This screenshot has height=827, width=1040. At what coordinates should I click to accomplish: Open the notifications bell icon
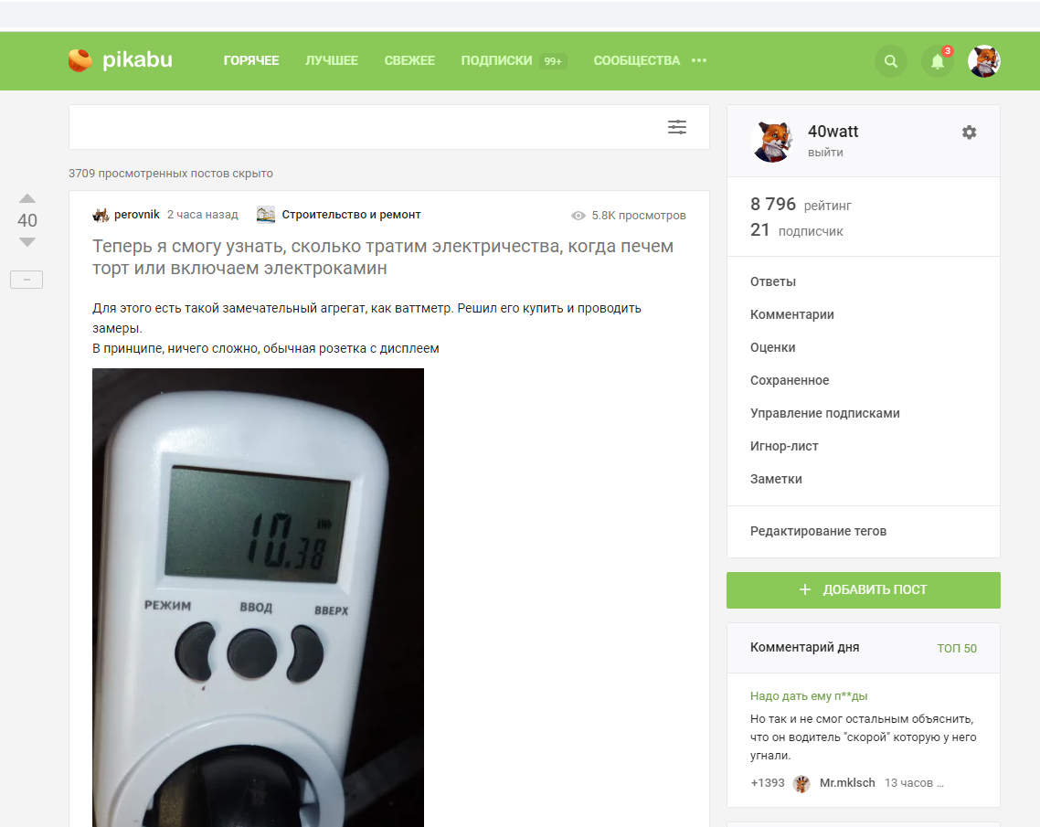click(x=938, y=61)
